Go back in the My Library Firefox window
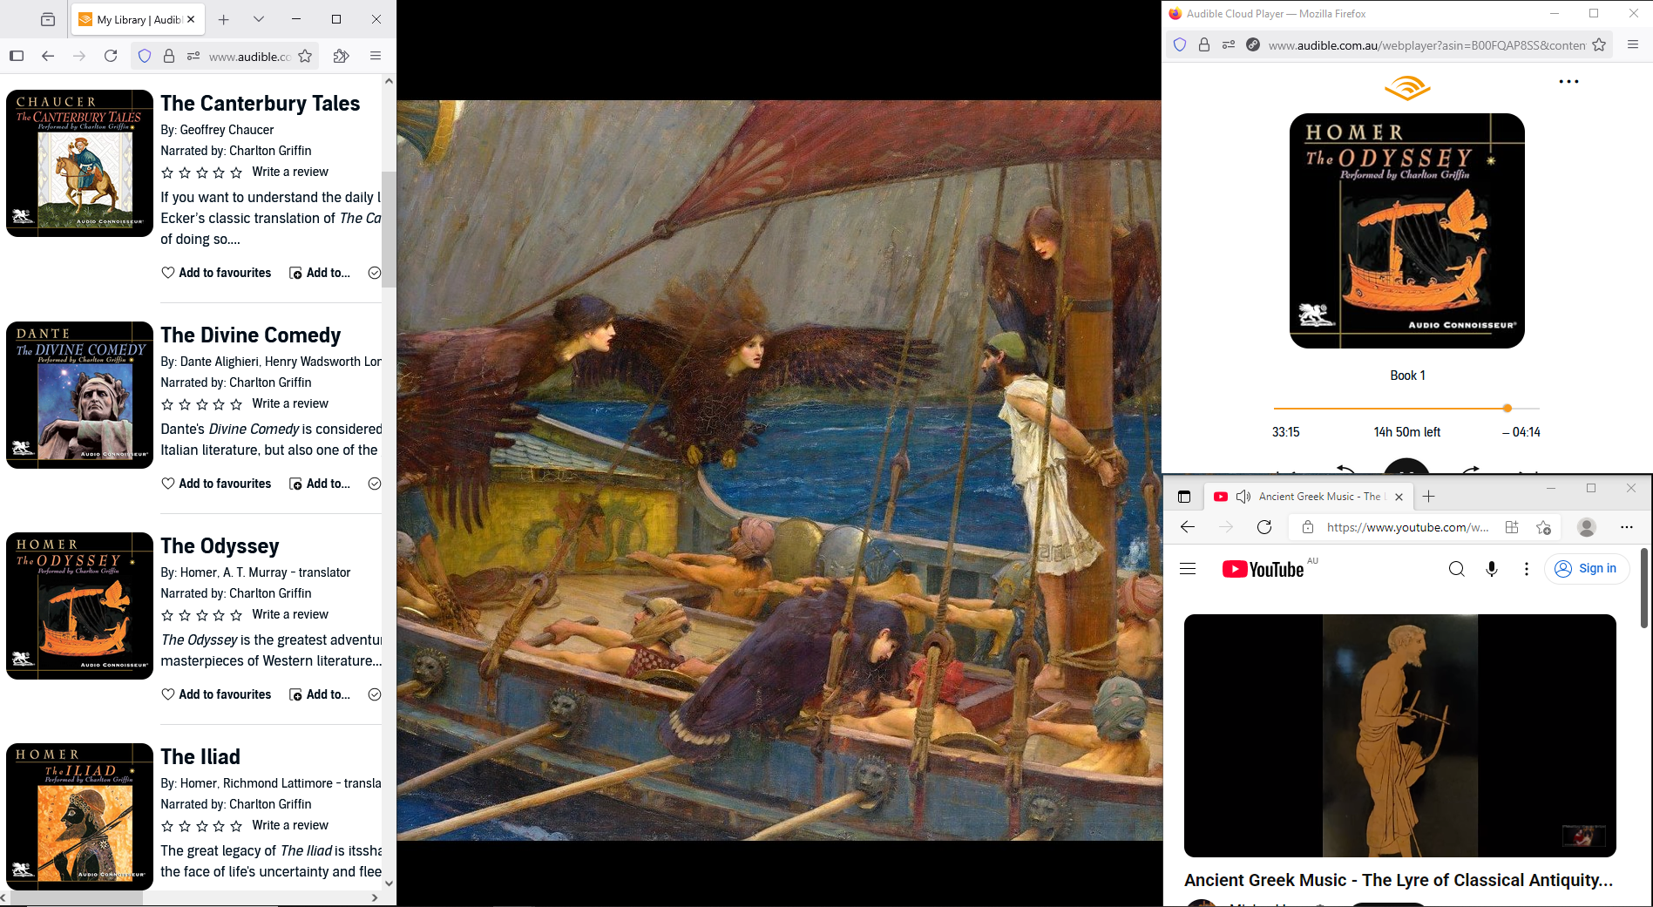Viewport: 1653px width, 907px height. (48, 56)
